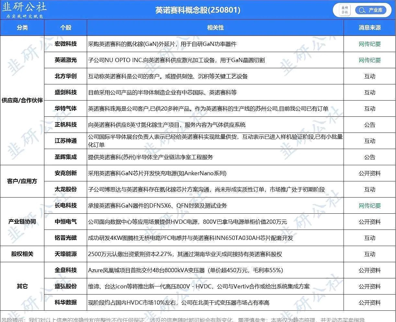Click stock name 华特气体
Image resolution: width=396 pixels, height=322 pixels.
(x=66, y=108)
